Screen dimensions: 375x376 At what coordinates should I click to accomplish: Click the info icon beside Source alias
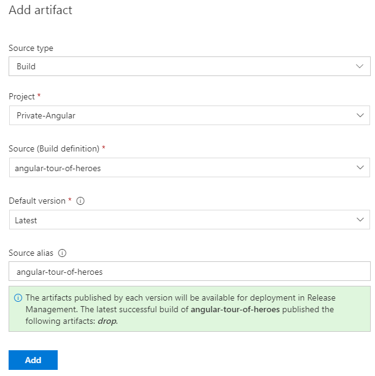click(x=62, y=253)
